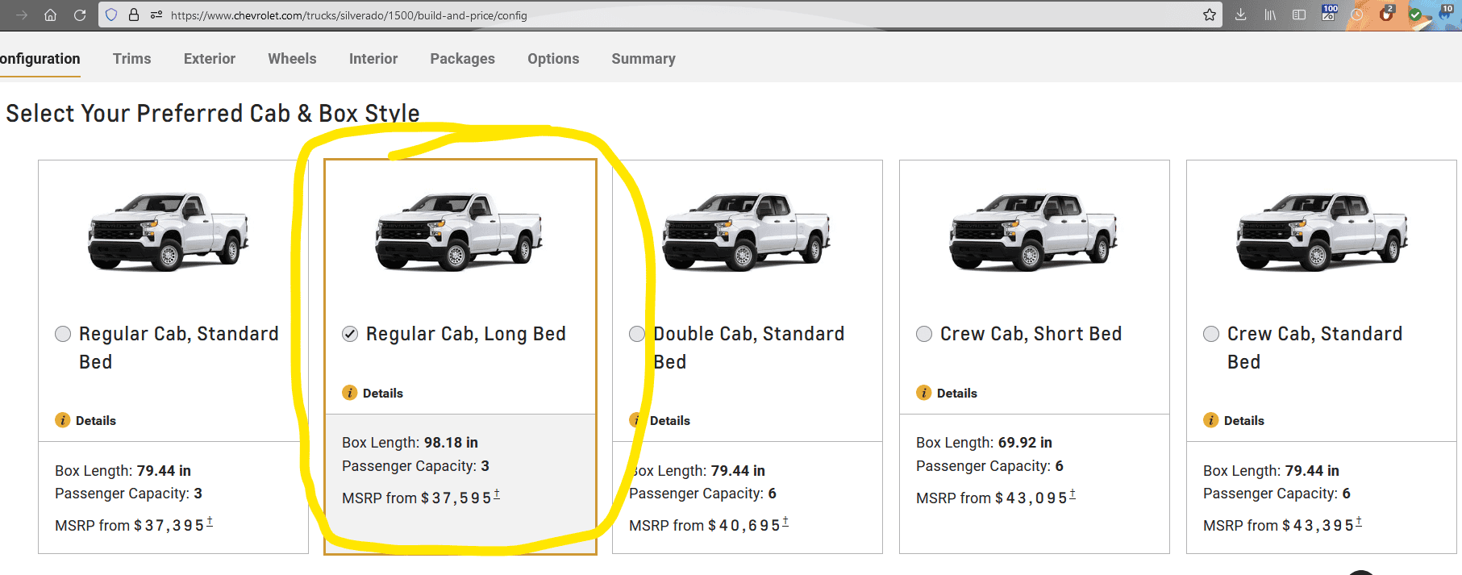This screenshot has height=575, width=1462.
Task: Switch to the Wheels tab
Action: click(292, 59)
